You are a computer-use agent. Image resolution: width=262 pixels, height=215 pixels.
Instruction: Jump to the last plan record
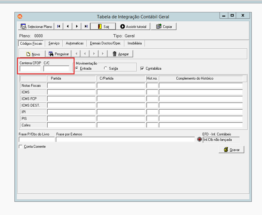click(86, 26)
